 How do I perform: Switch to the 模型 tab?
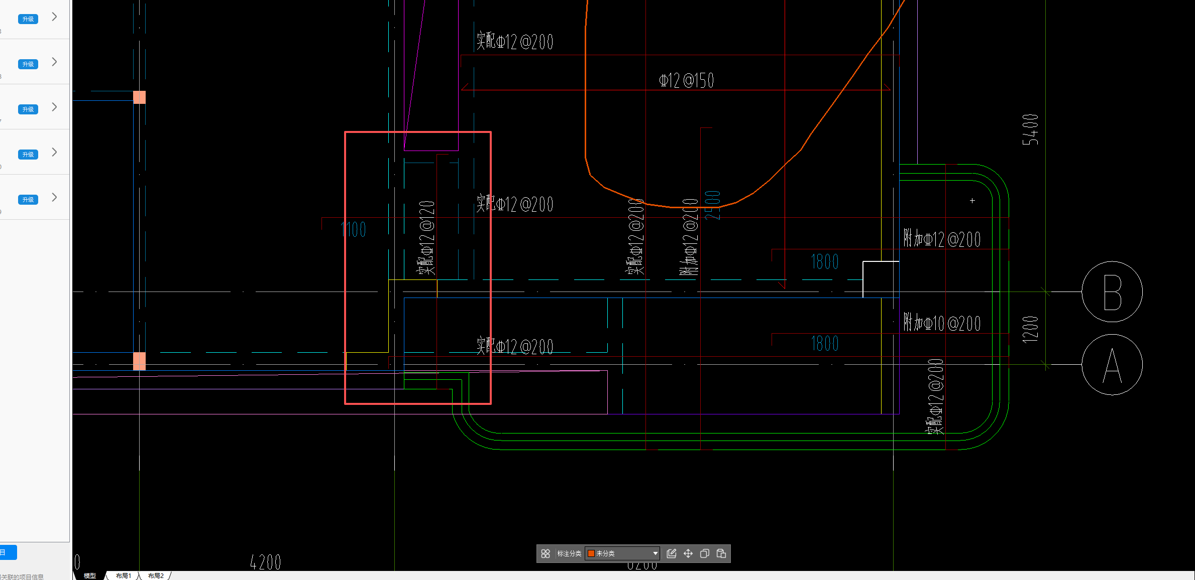90,575
